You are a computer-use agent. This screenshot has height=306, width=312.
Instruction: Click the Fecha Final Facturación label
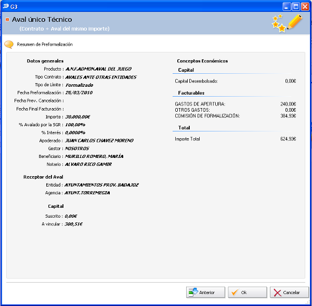coord(40,109)
